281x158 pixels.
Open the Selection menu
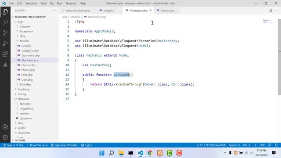coord(31,3)
